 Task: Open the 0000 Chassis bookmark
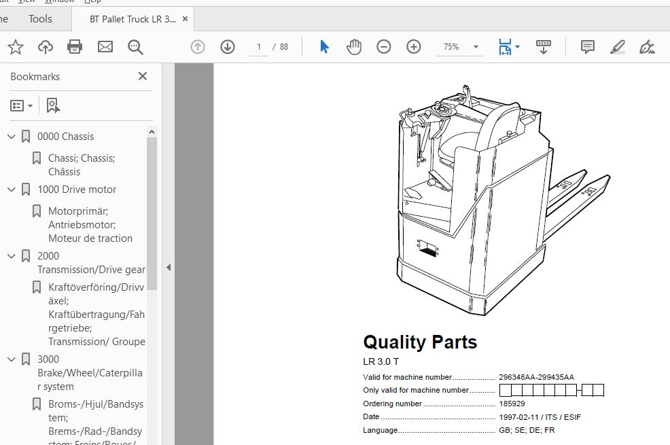pyautogui.click(x=65, y=137)
